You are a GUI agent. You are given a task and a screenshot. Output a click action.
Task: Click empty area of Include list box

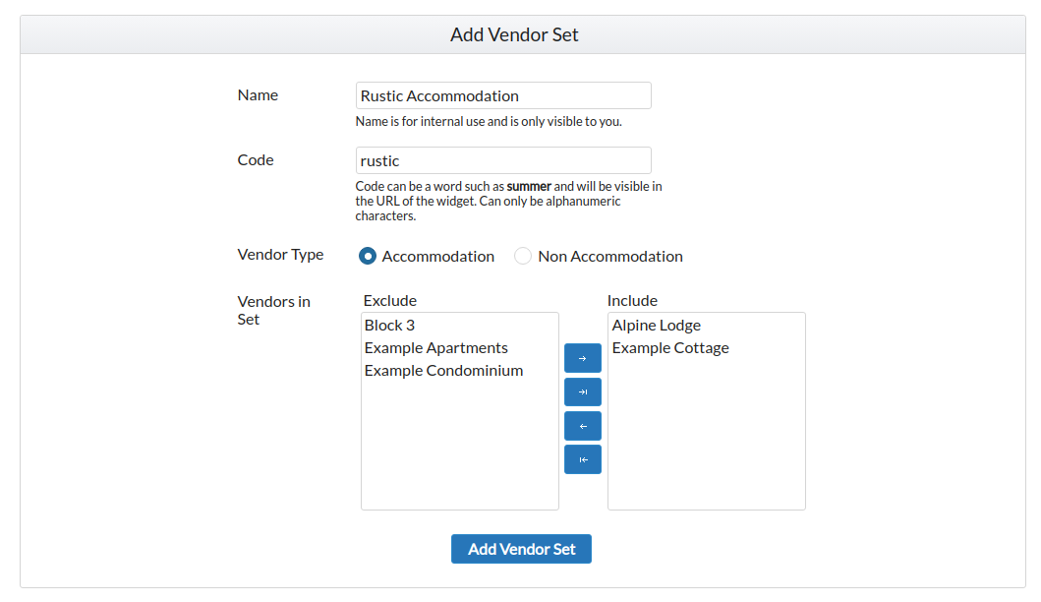706,443
